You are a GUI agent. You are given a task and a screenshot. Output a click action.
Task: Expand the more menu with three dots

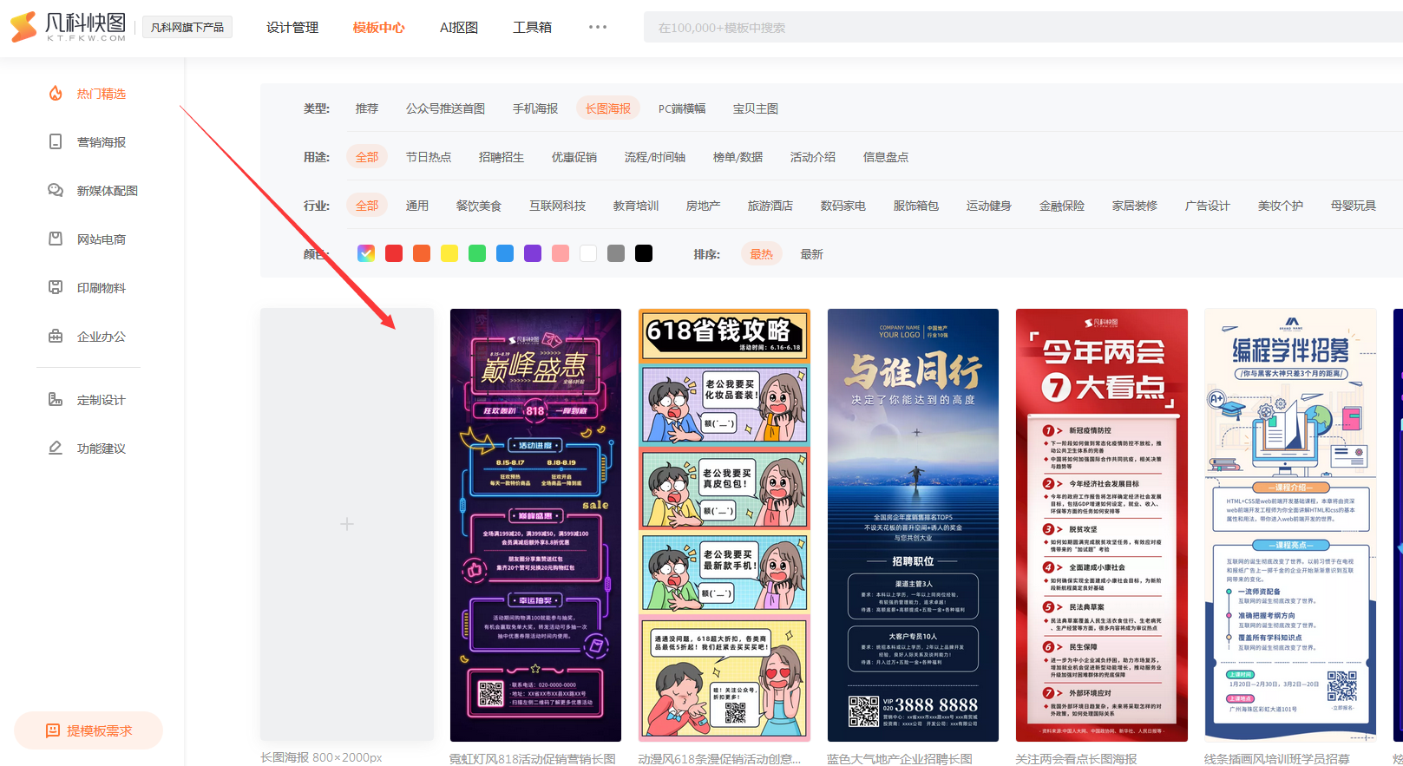[x=598, y=27]
